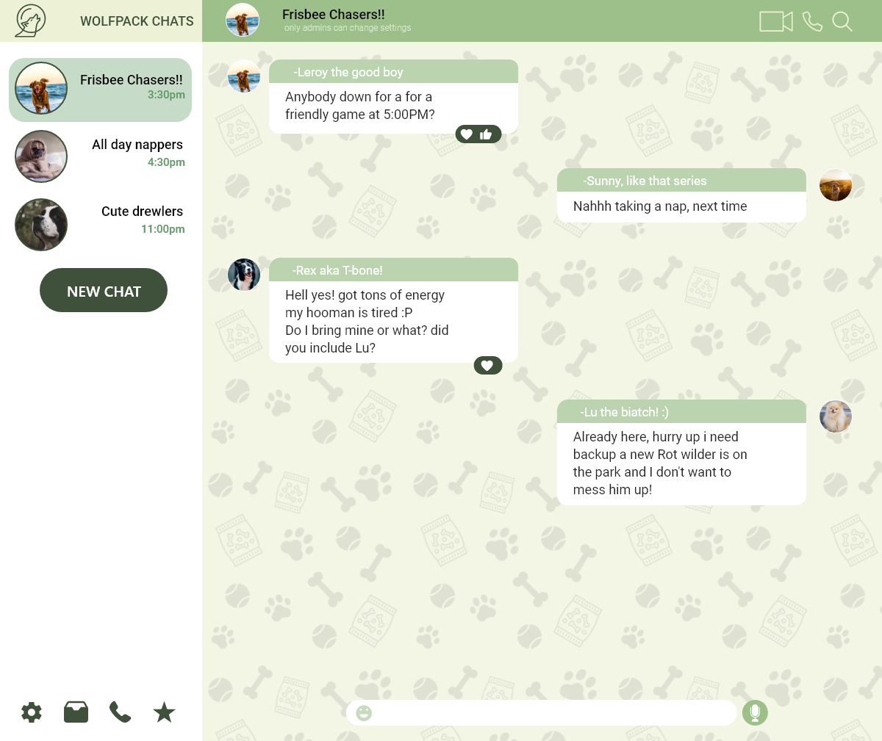882x741 pixels.
Task: Toggle the heart reaction on Rex's message
Action: coord(487,365)
